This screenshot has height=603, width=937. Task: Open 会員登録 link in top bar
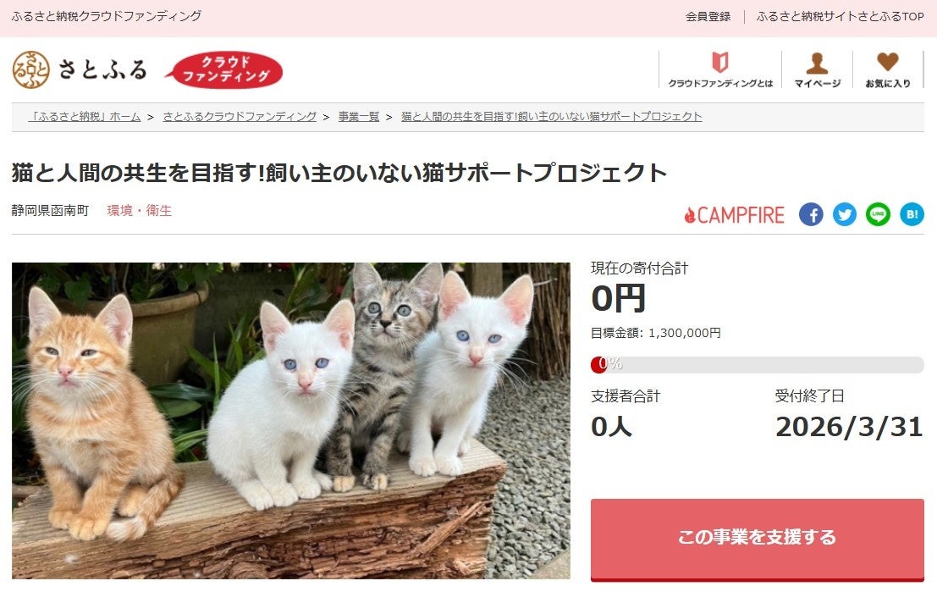pos(708,17)
